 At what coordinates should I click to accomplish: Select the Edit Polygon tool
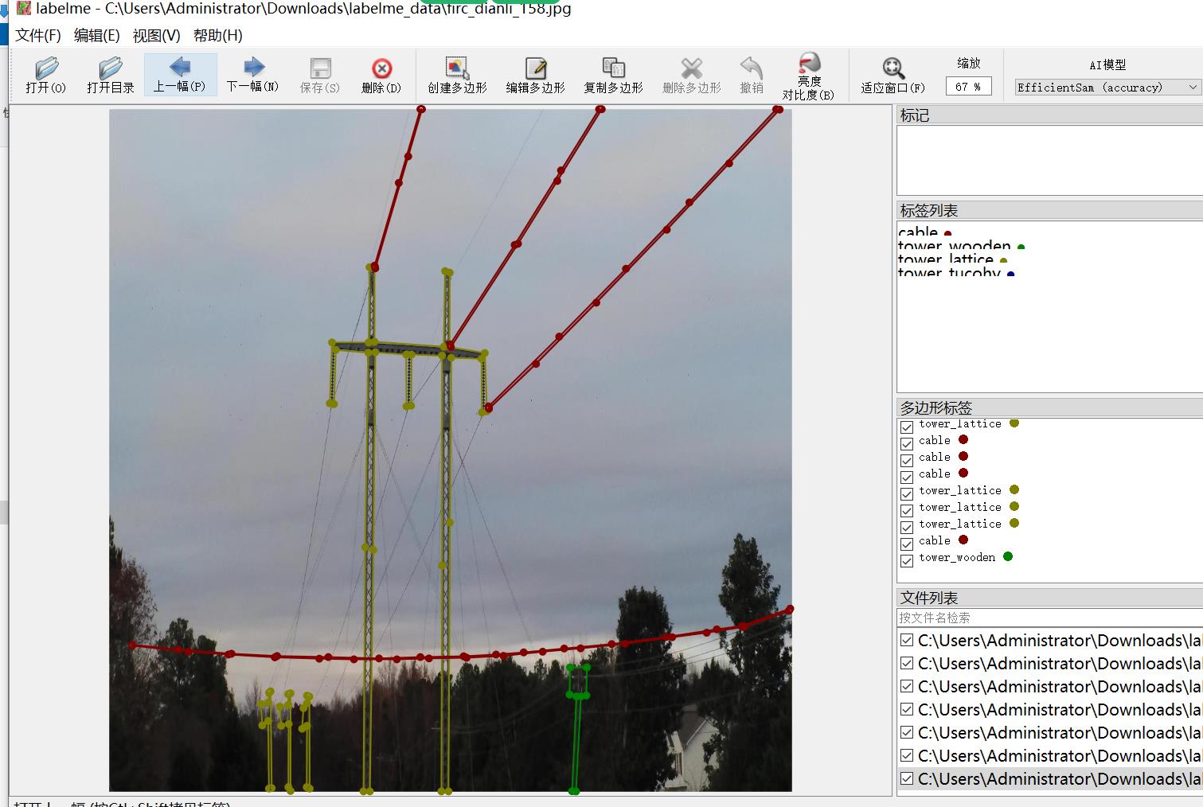click(535, 69)
